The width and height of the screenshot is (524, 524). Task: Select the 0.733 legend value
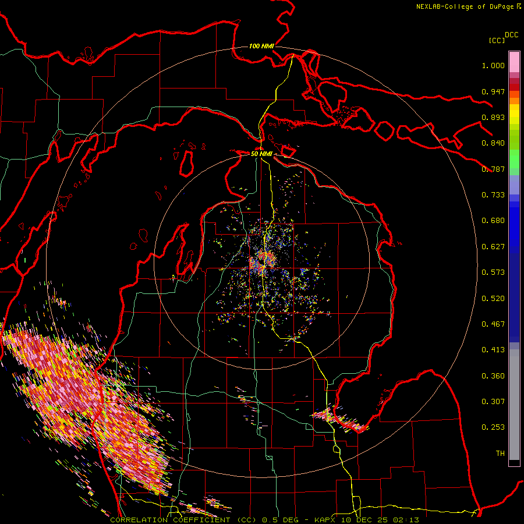pyautogui.click(x=493, y=195)
